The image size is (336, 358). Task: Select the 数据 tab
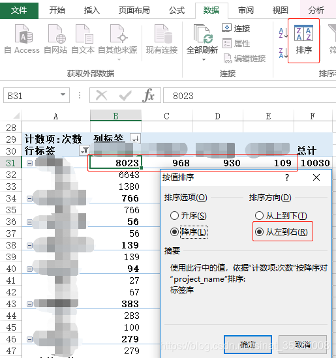click(x=211, y=10)
